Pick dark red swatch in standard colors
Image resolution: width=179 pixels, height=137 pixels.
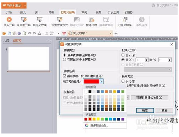tap(86, 119)
